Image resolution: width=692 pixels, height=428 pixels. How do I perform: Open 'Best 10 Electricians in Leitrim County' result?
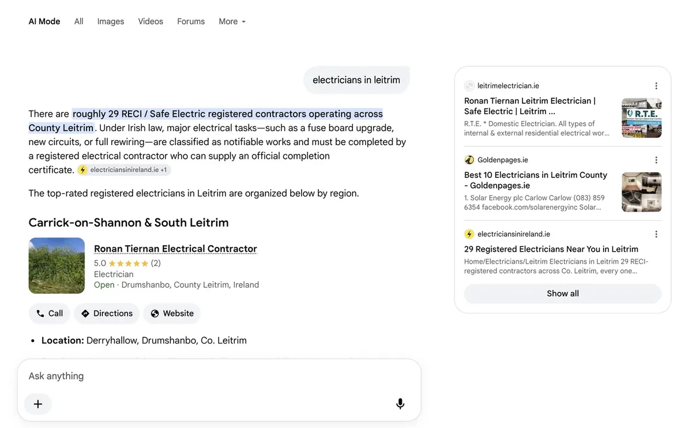coord(536,180)
